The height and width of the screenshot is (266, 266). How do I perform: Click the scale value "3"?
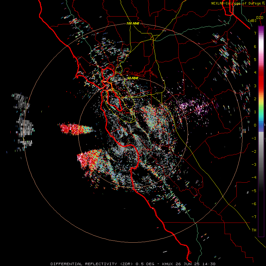[255, 86]
